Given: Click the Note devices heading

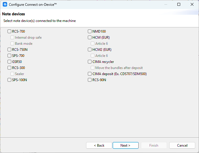Looking at the screenshot, I should 14,14.
